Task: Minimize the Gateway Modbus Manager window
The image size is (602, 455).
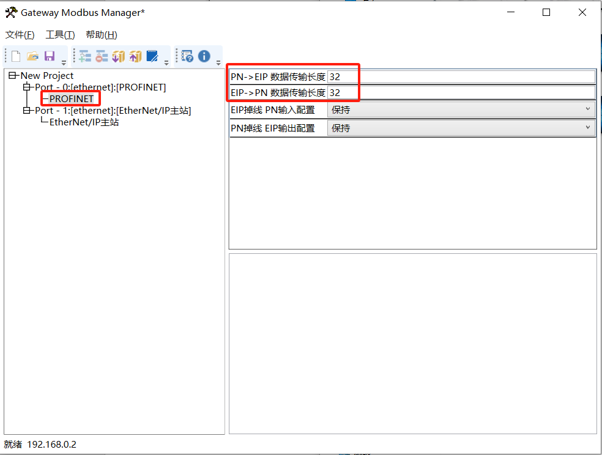Action: click(x=511, y=12)
